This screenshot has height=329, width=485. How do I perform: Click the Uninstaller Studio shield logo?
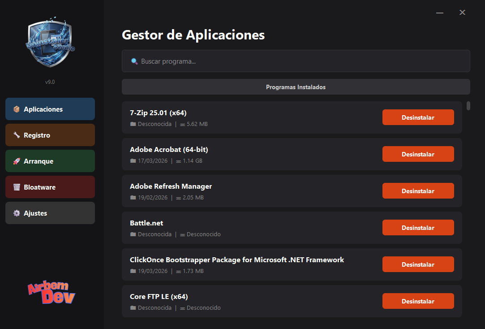click(x=50, y=42)
